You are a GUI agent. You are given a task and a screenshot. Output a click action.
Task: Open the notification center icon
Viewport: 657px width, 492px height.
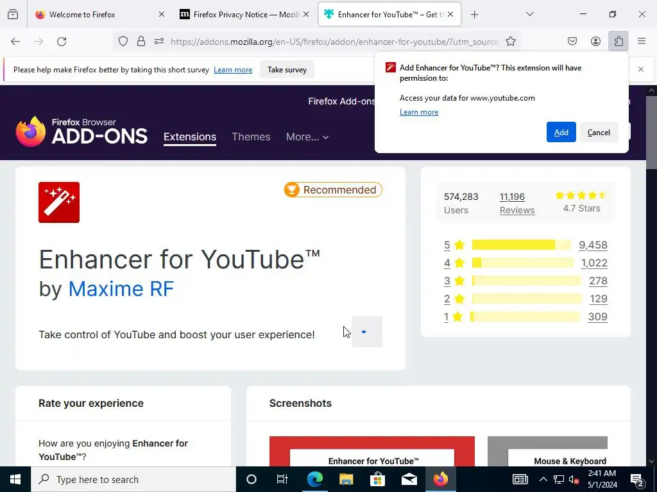point(637,479)
